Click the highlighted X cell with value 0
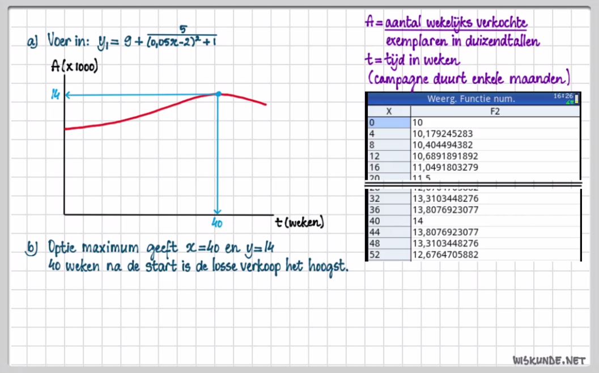 click(389, 122)
